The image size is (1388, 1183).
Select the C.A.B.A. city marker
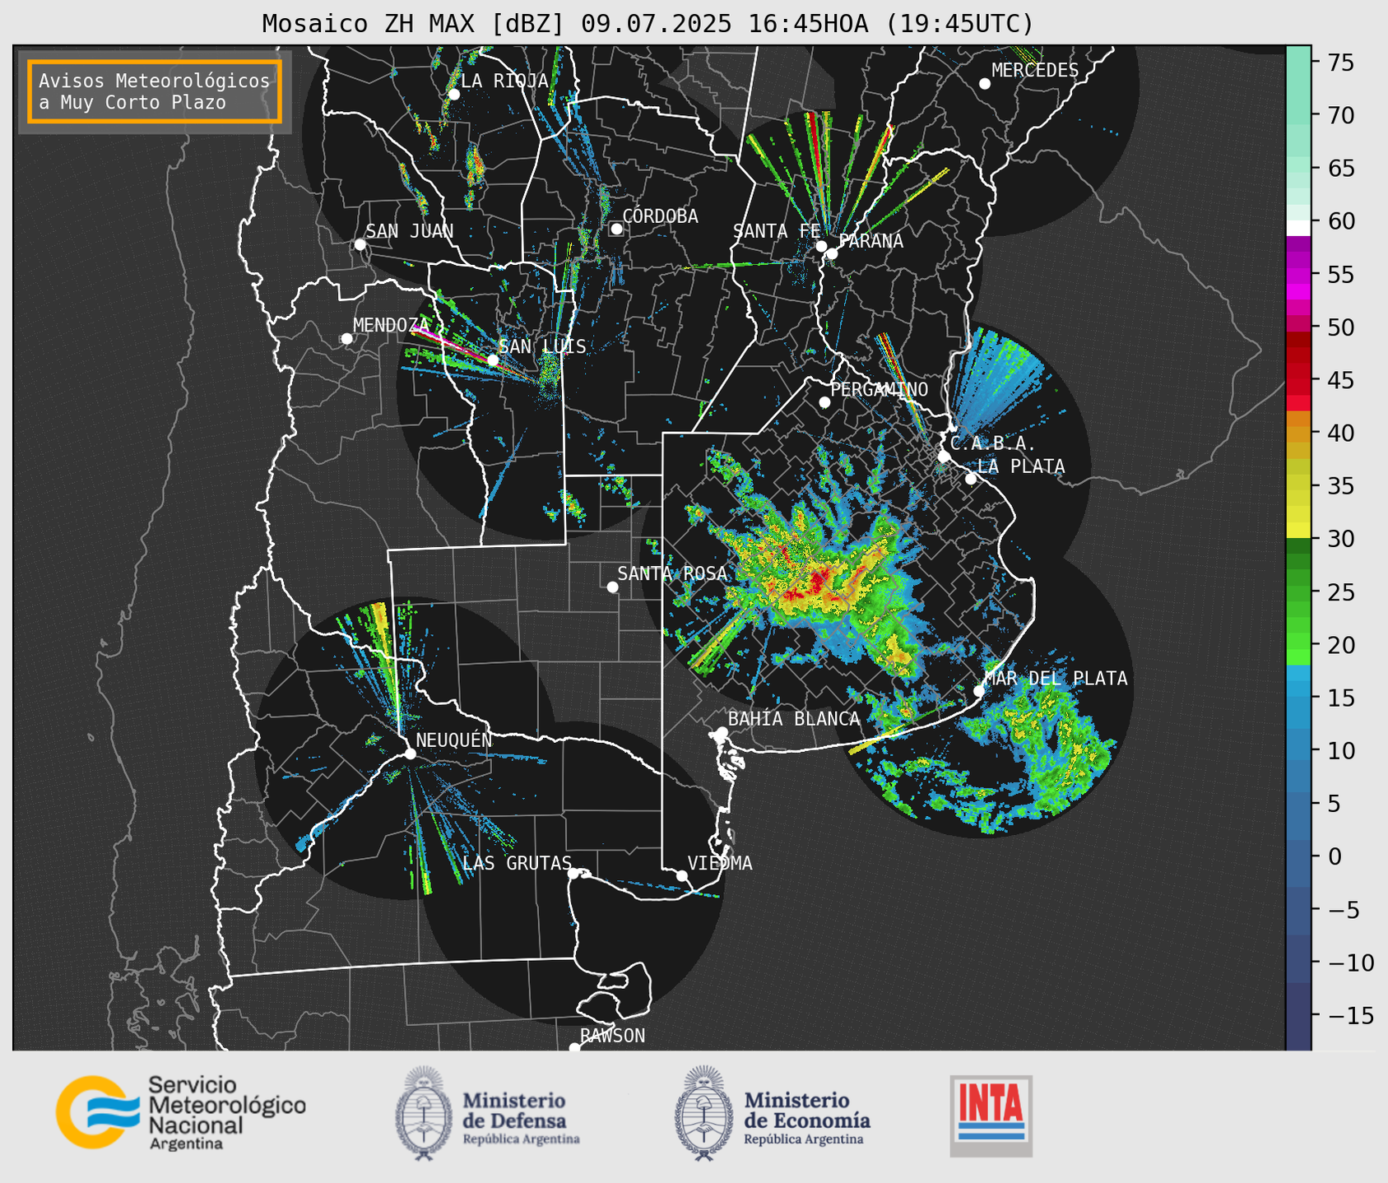tap(945, 457)
